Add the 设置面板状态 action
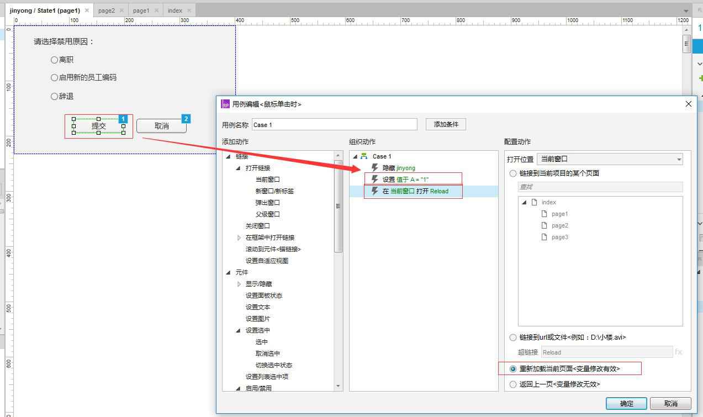The width and height of the screenshot is (703, 417). [264, 295]
